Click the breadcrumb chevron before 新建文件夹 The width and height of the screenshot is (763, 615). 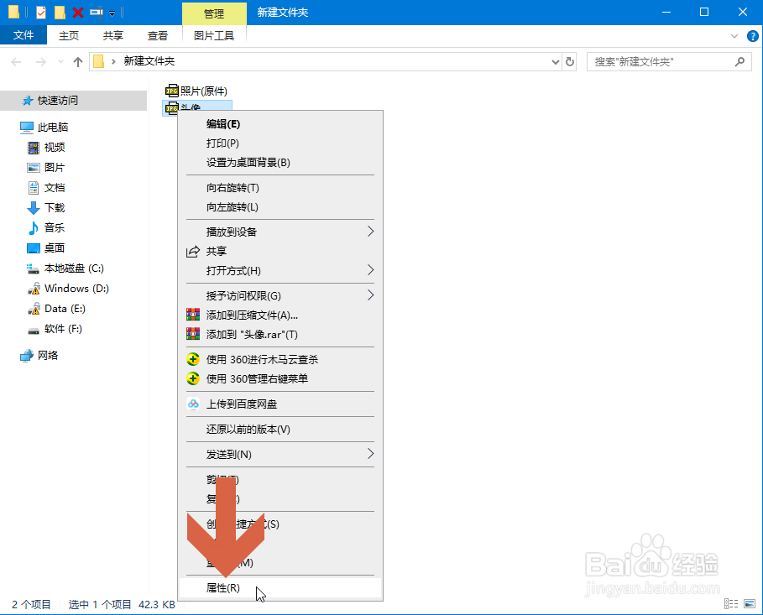coord(113,61)
